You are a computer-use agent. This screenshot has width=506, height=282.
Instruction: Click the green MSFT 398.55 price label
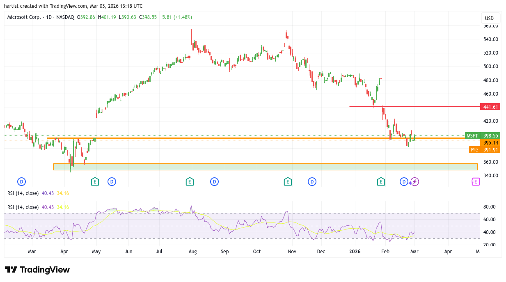coord(483,135)
